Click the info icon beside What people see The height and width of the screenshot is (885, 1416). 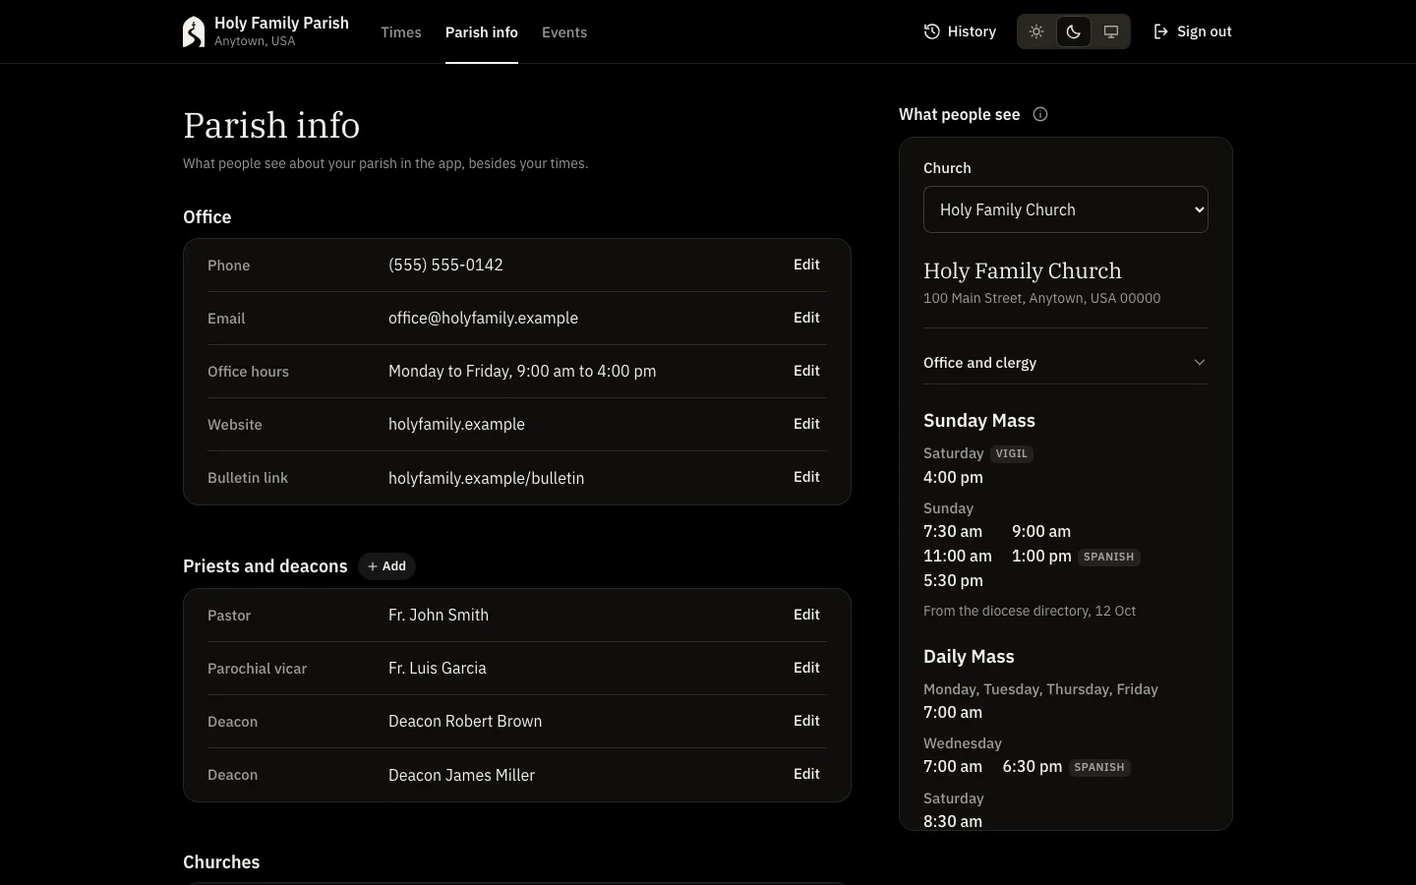[1040, 114]
